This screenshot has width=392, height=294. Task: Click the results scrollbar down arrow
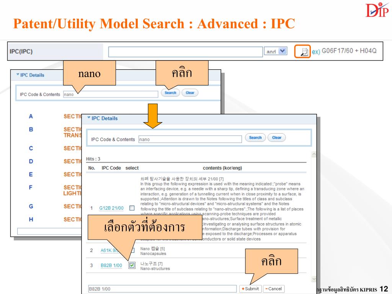pyautogui.click(x=314, y=279)
